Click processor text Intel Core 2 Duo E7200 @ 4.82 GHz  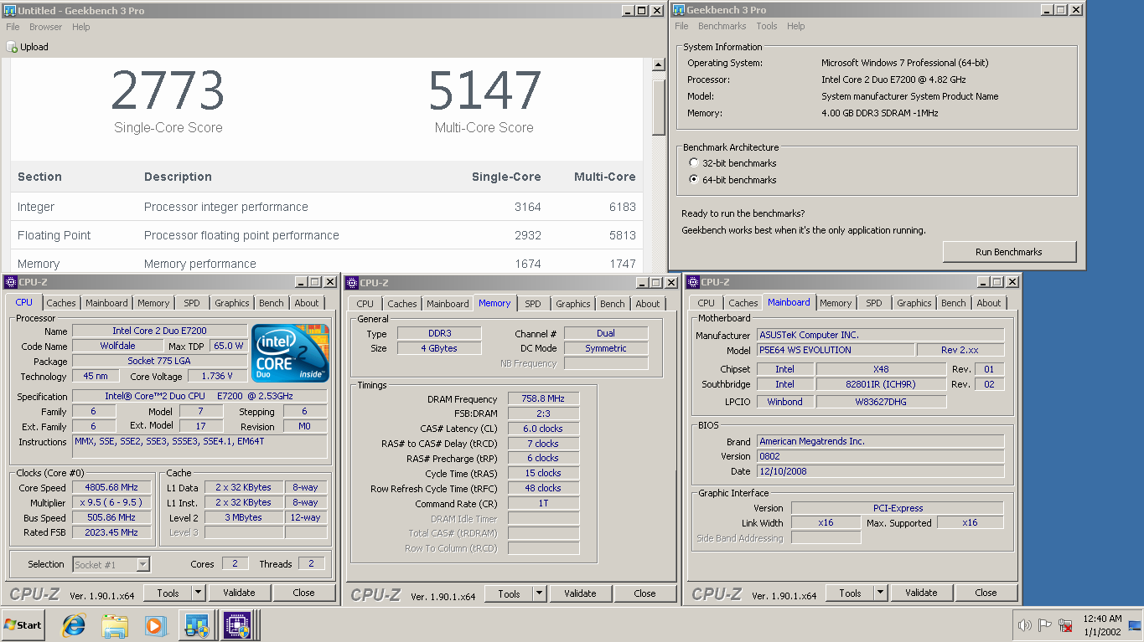coord(893,80)
